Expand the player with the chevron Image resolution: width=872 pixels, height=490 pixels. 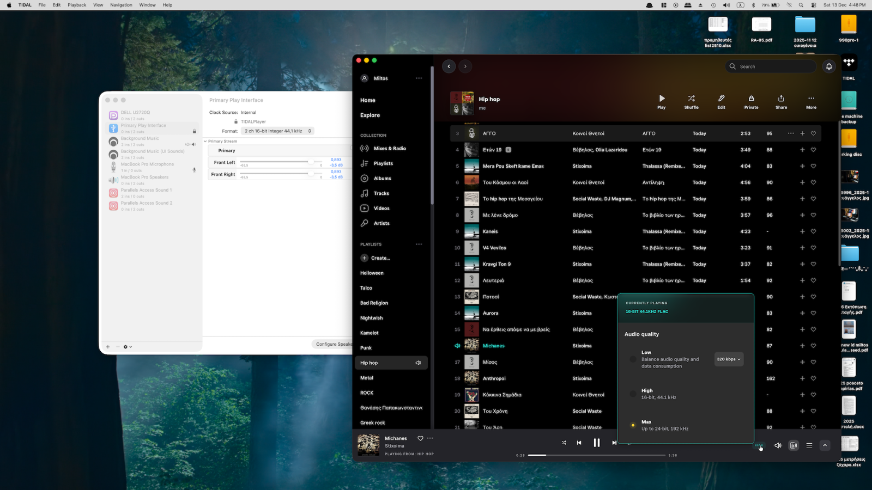[x=825, y=445]
